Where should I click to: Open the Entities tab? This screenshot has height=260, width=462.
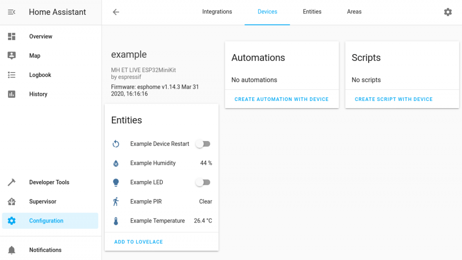(312, 12)
